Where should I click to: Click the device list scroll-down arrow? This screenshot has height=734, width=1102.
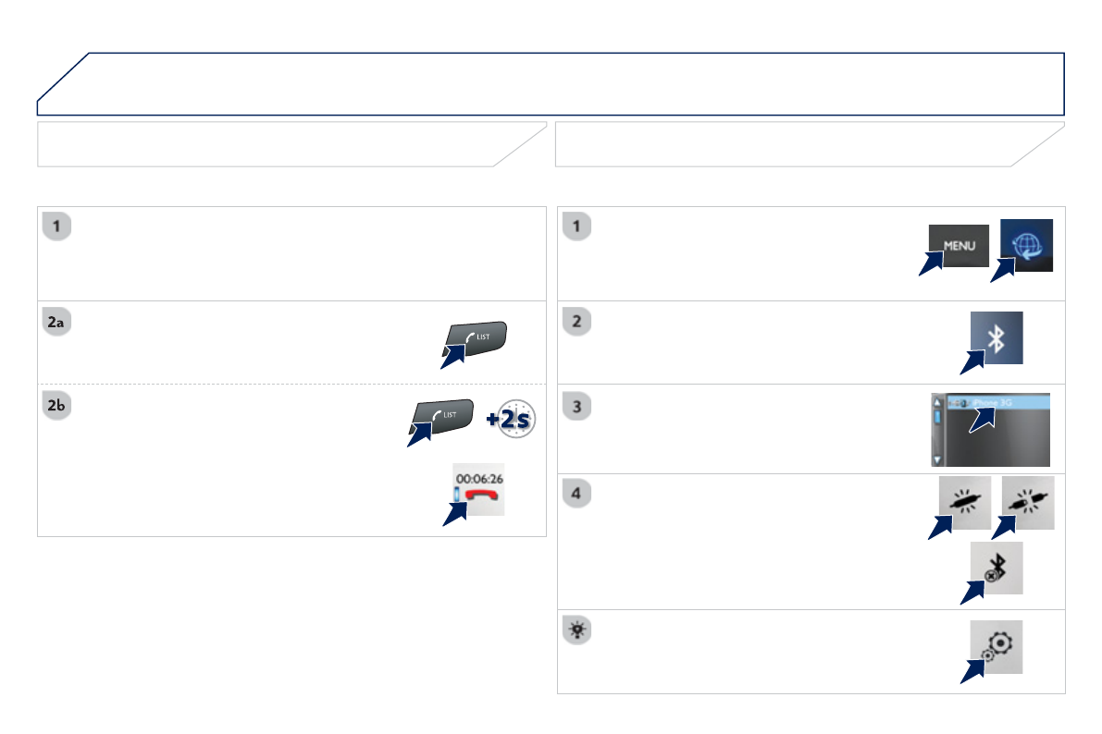939,459
